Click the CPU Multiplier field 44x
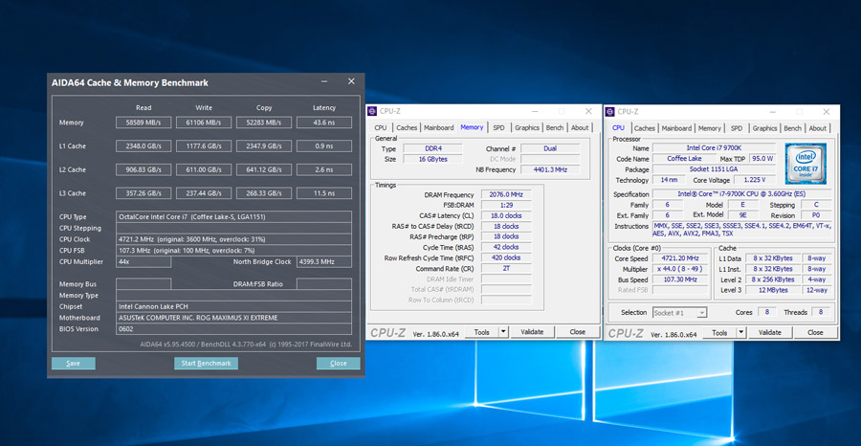 (143, 262)
